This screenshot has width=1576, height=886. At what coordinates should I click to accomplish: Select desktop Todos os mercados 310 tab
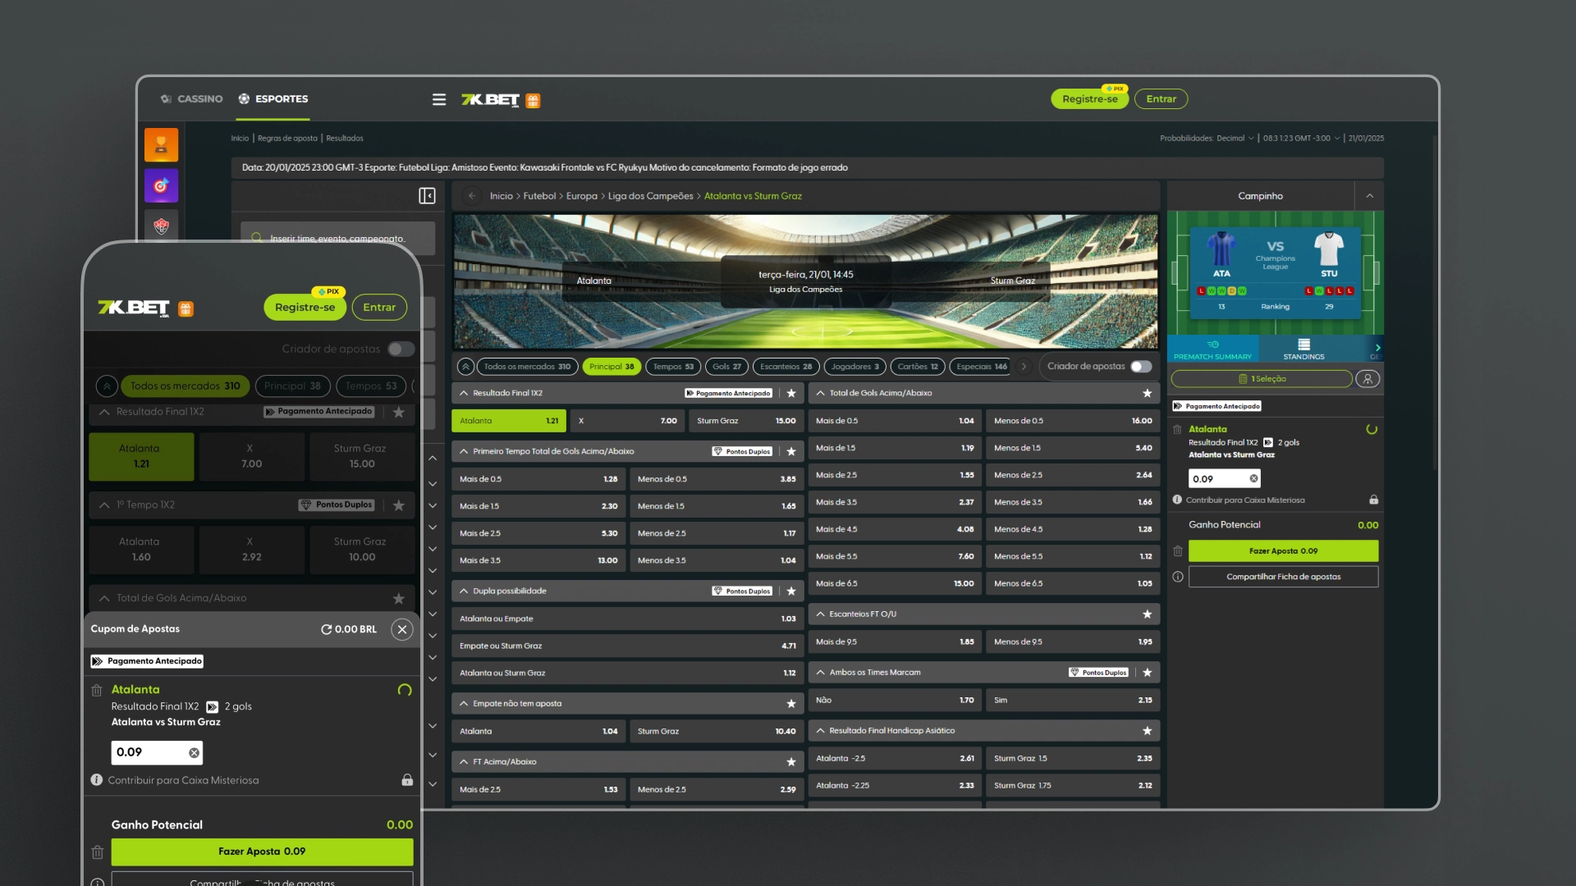tap(527, 367)
